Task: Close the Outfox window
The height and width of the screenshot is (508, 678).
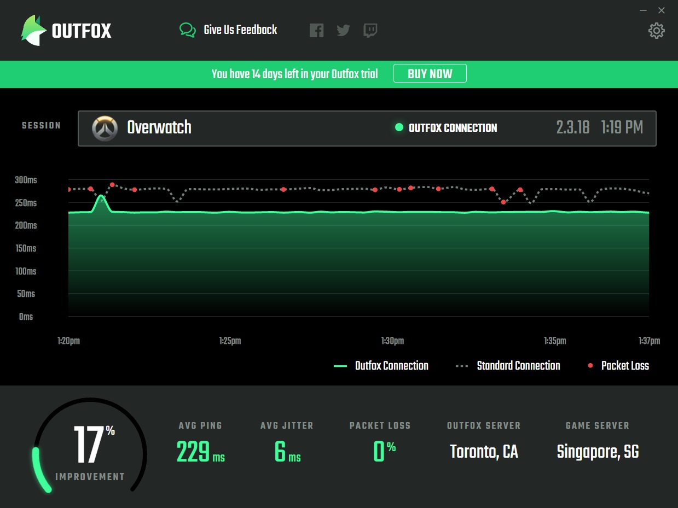Action: pos(662,10)
